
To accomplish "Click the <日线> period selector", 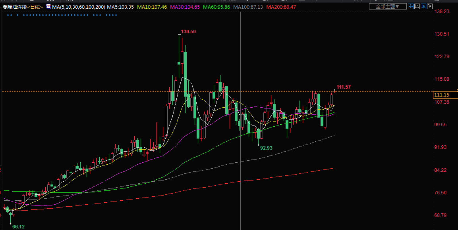I will pyautogui.click(x=35, y=7).
